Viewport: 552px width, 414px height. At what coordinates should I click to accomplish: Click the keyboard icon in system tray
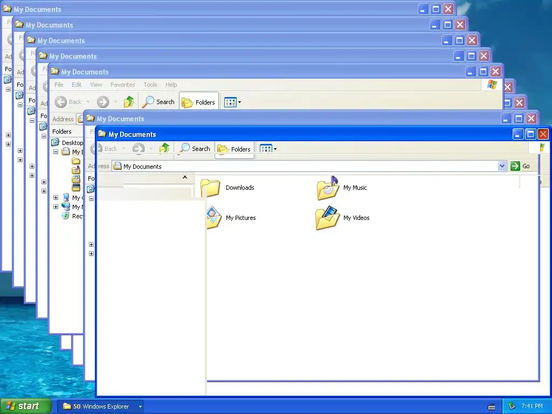click(492, 406)
